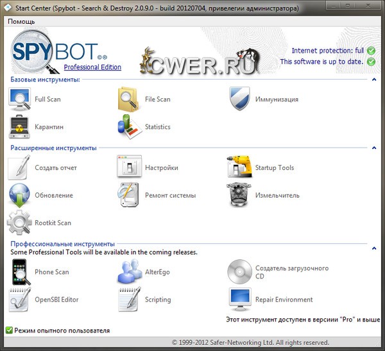This screenshot has width=385, height=351.
Task: Start Rootkit Scan gear icon
Action: (19, 223)
